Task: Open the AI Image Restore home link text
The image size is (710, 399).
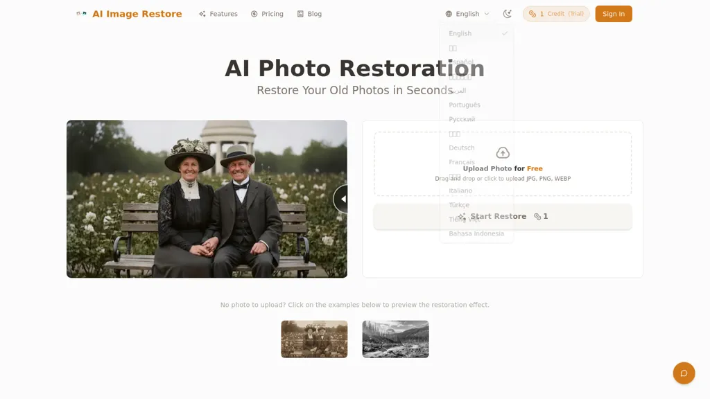Action: tap(137, 14)
